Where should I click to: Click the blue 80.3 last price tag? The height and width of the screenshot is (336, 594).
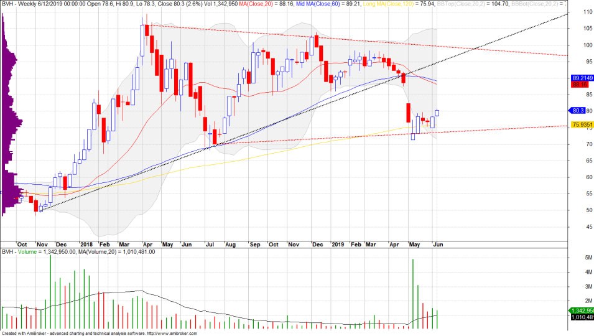pyautogui.click(x=578, y=111)
